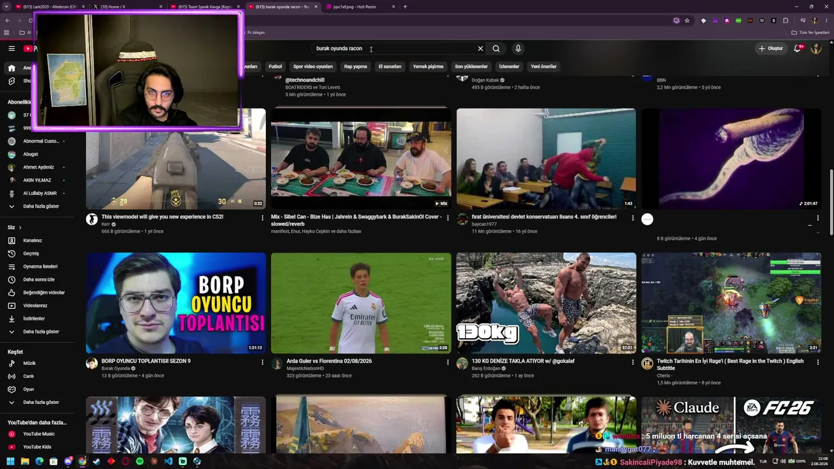834x469 pixels.
Task: Open the Chrome three-dot menu
Action: 825,20
